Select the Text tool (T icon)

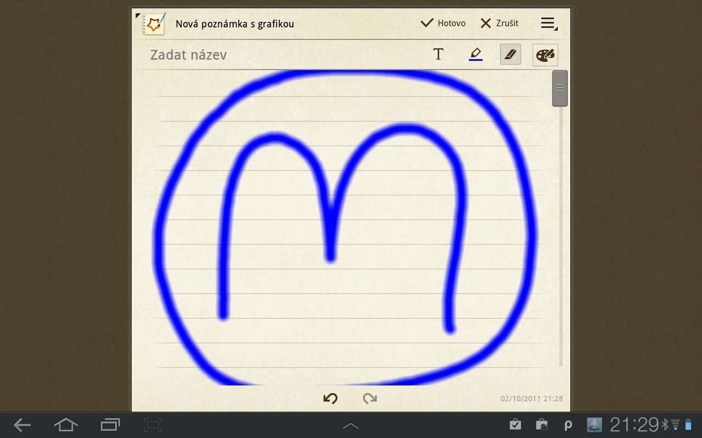(438, 54)
